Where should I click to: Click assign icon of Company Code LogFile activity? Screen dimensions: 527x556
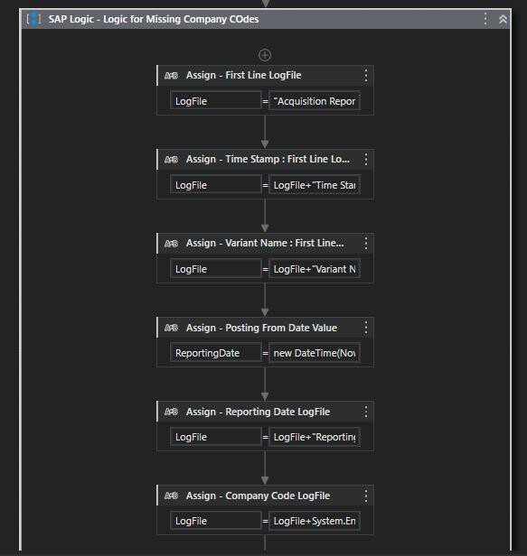tap(171, 496)
